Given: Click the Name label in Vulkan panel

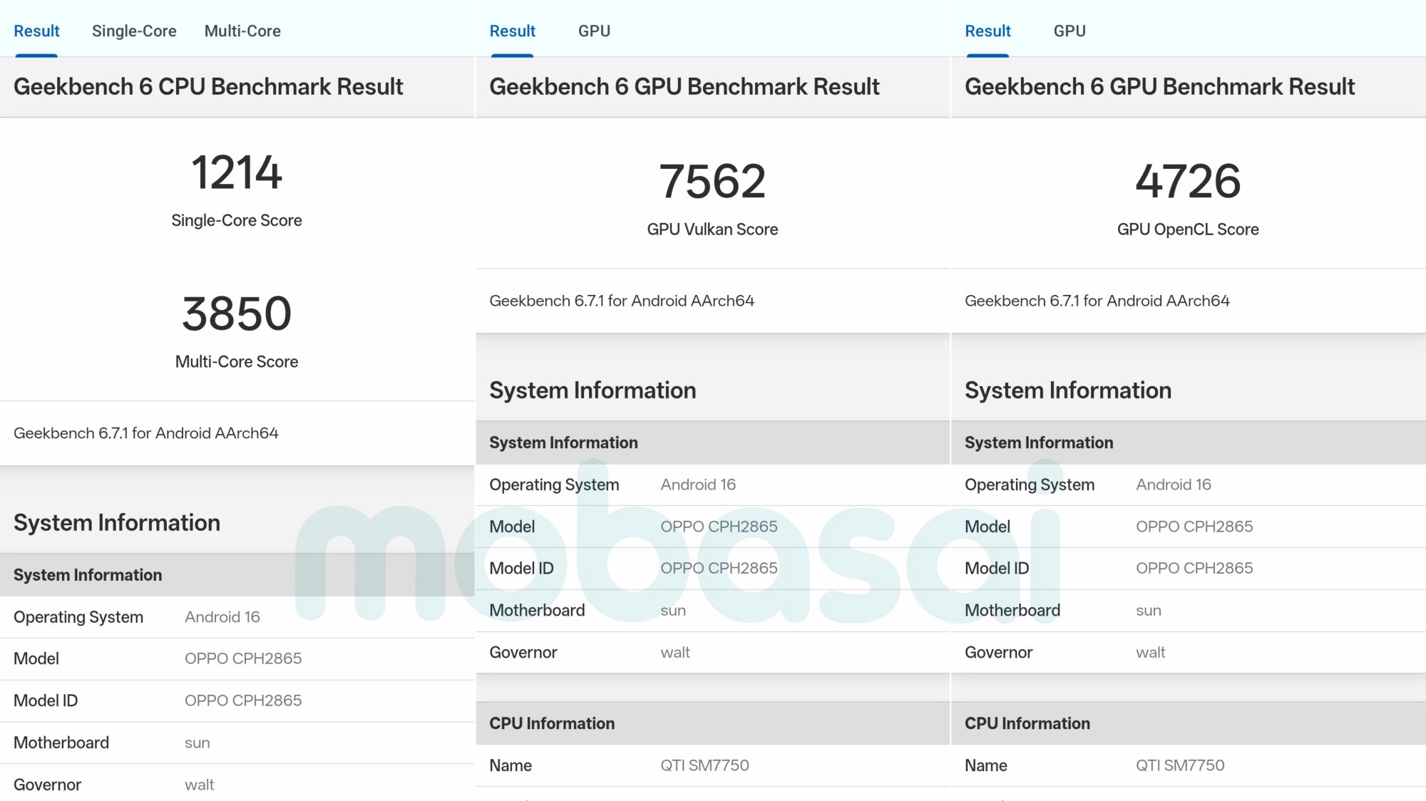Looking at the screenshot, I should coord(511,765).
